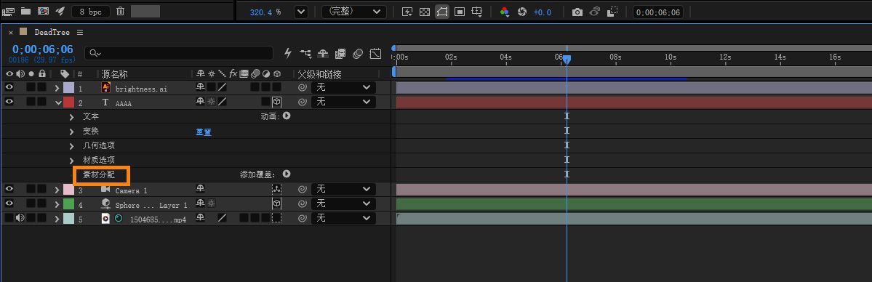Click the 源名称 column header
The height and width of the screenshot is (282, 872).
[114, 74]
